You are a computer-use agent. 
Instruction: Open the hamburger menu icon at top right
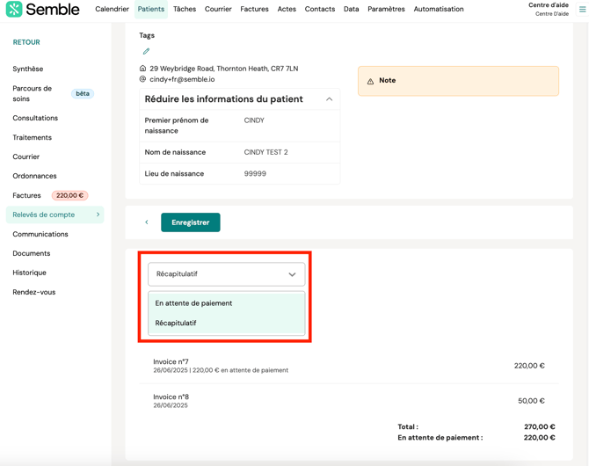(x=582, y=9)
